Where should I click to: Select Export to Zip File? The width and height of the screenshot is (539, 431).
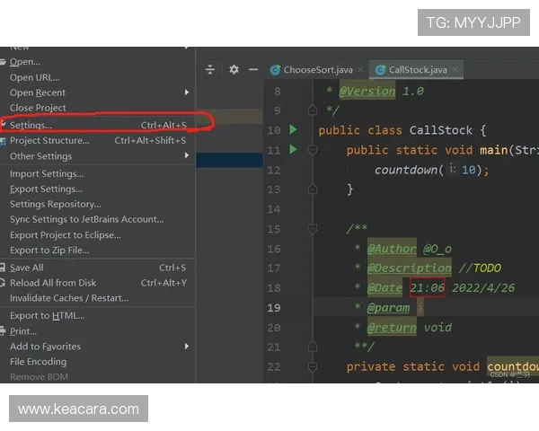tap(49, 251)
